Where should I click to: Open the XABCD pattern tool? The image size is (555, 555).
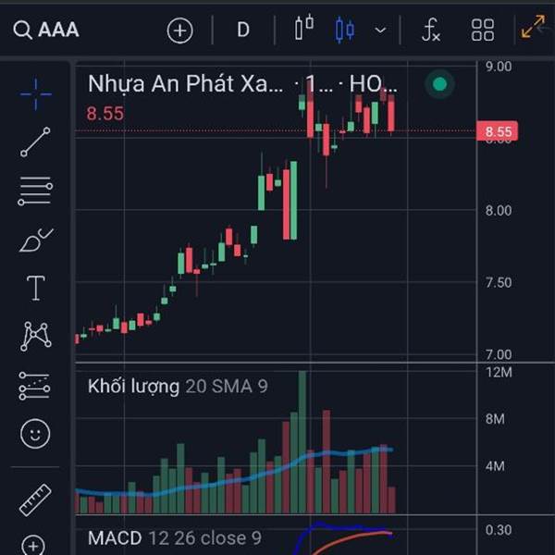(x=35, y=337)
